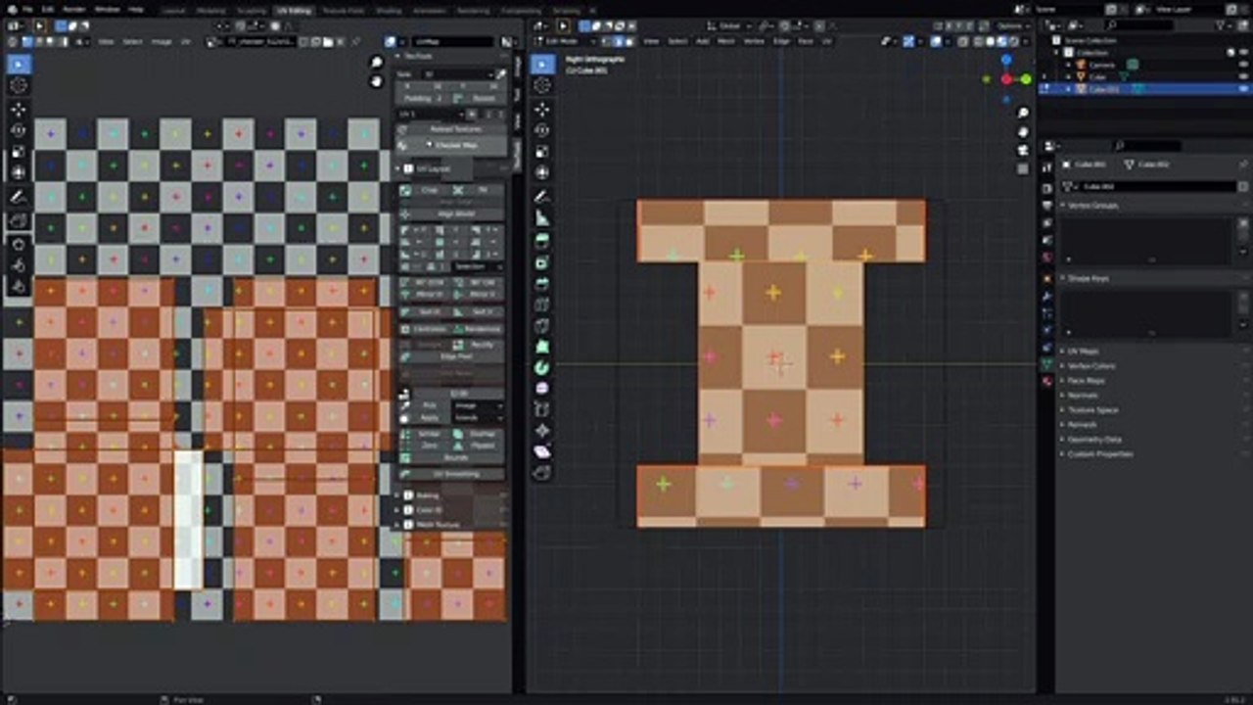The height and width of the screenshot is (705, 1253).
Task: Open the Object Data properties tab icon
Action: click(x=1046, y=364)
